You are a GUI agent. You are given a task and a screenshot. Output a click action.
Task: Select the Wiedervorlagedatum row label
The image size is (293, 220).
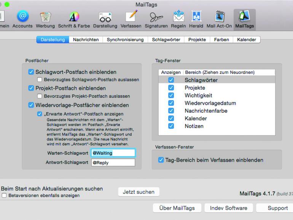coord(210,103)
